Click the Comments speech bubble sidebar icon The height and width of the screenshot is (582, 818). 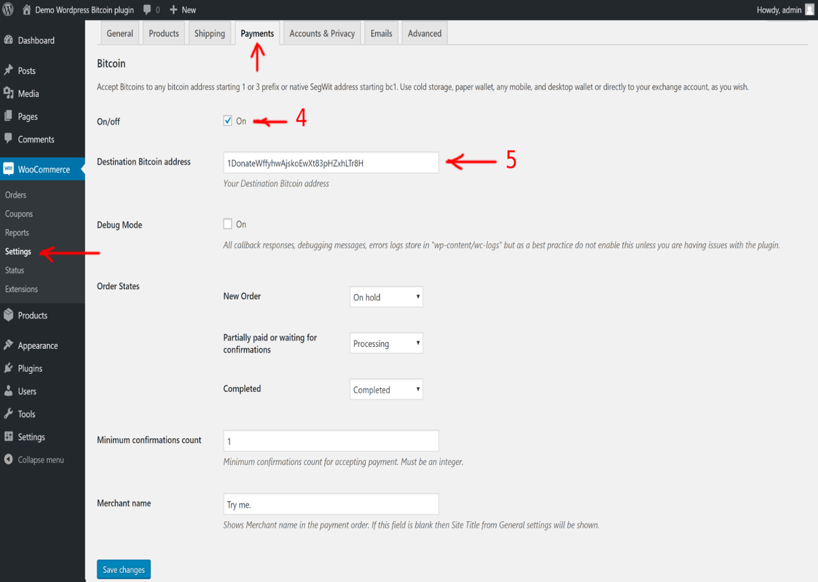[9, 138]
